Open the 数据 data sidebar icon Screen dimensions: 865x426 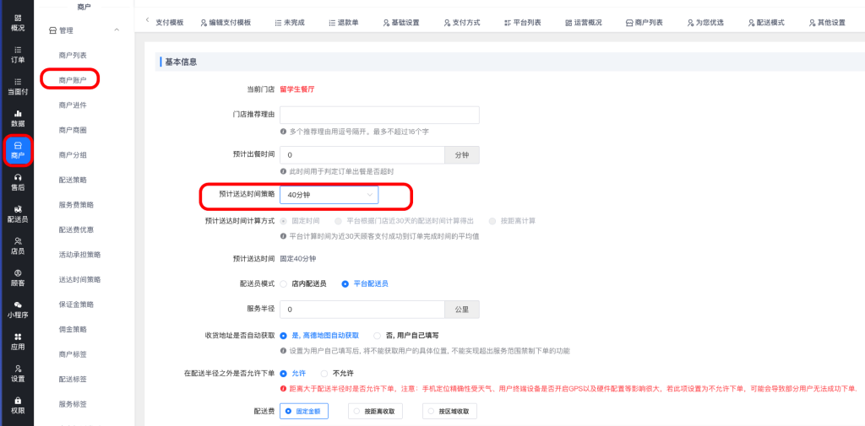tap(18, 117)
